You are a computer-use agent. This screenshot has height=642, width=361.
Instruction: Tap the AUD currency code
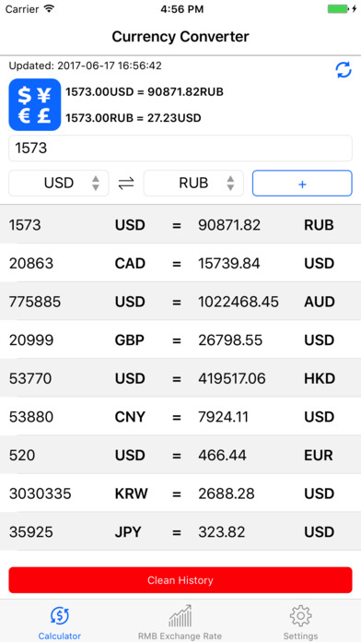click(x=320, y=302)
